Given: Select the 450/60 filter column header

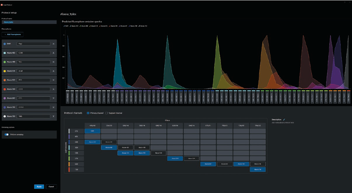Looking at the screenshot, I should tap(92, 125).
